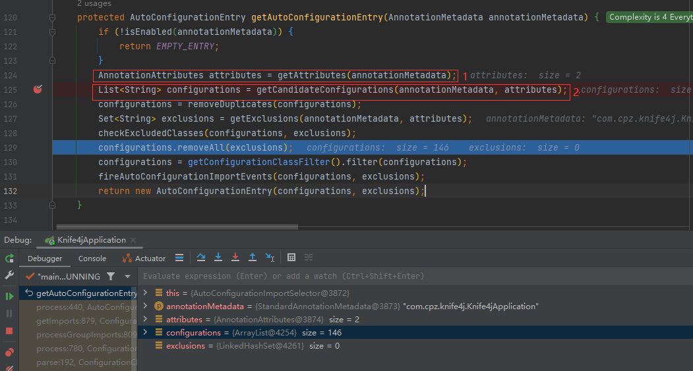Stop the debug session

pyautogui.click(x=9, y=331)
